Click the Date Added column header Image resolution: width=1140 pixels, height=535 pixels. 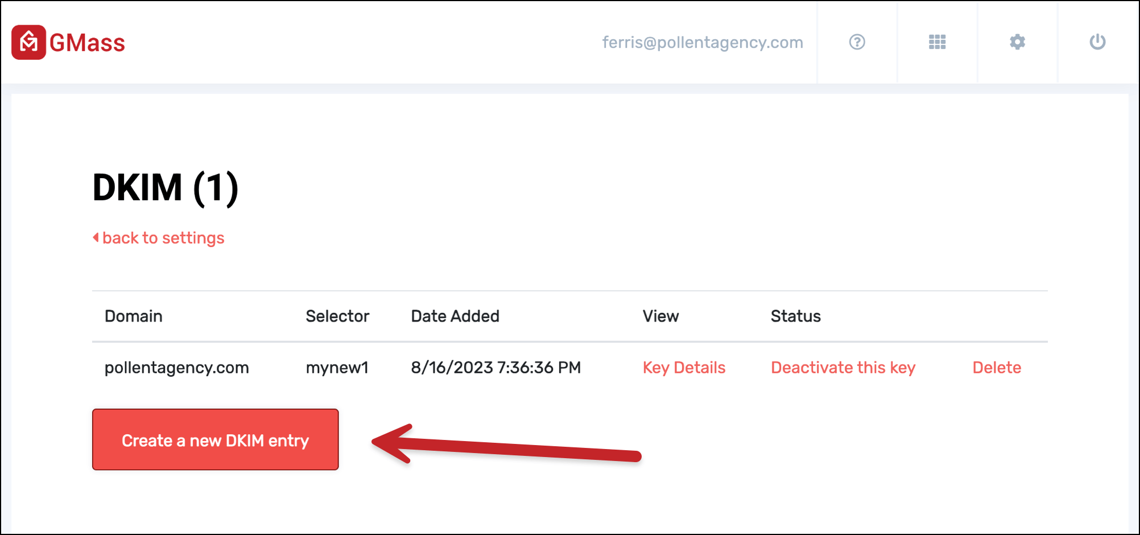[455, 316]
